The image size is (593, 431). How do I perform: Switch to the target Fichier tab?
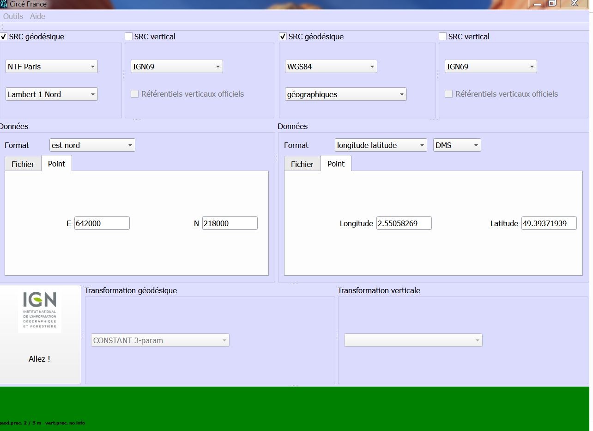pyautogui.click(x=302, y=164)
